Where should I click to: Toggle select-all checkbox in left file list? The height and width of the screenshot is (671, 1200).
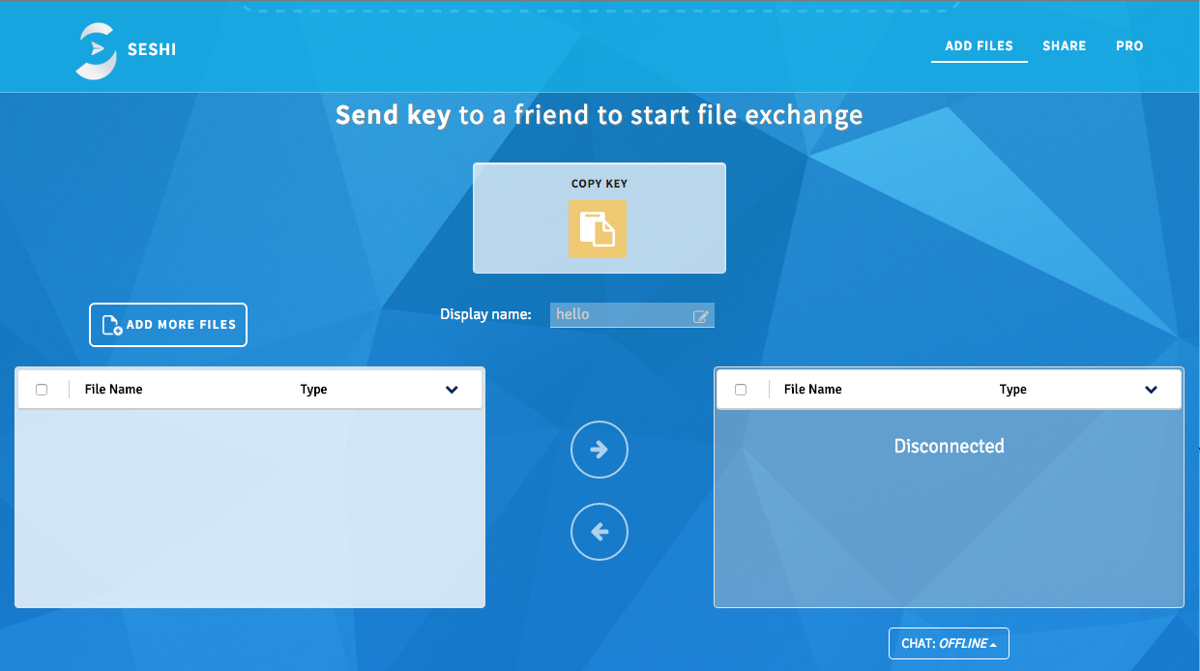tap(42, 390)
